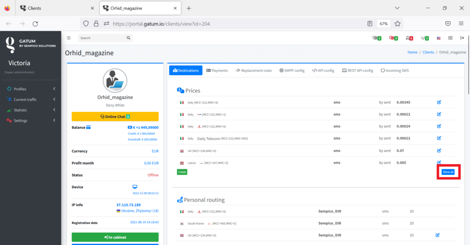Click the EUR currency value
The image size is (470, 245).
(x=155, y=151)
